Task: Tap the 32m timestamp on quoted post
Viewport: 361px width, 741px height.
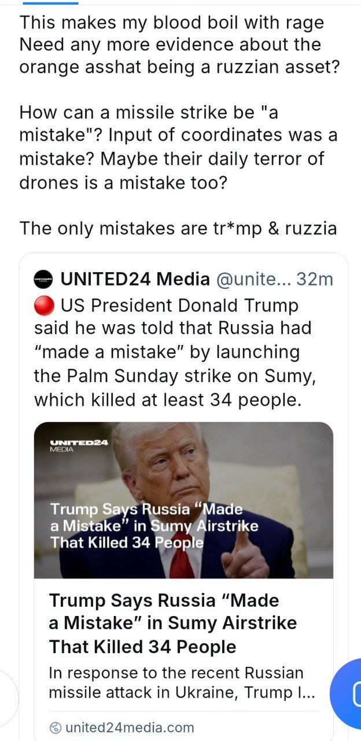Action: tap(314, 279)
